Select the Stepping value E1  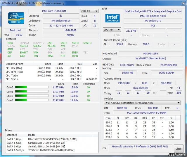[x=61, y=16]
